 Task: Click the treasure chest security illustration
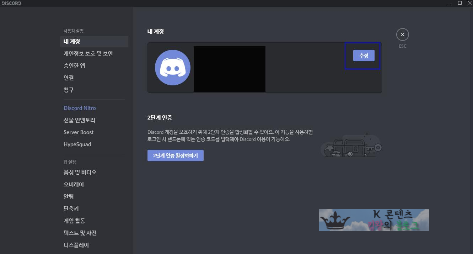coord(351,145)
